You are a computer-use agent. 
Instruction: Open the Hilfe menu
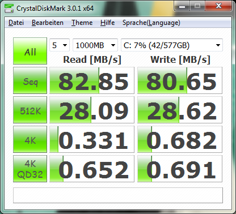pyautogui.click(x=107, y=23)
